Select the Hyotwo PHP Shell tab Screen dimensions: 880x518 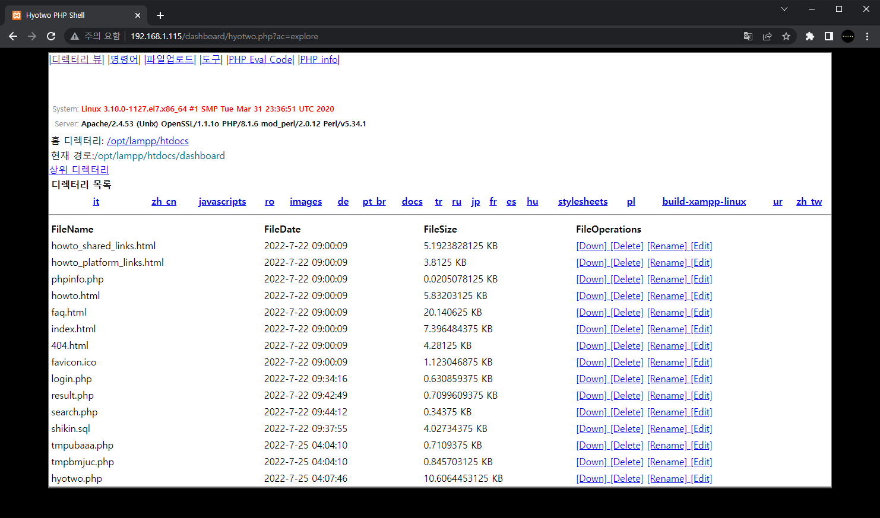(x=77, y=15)
